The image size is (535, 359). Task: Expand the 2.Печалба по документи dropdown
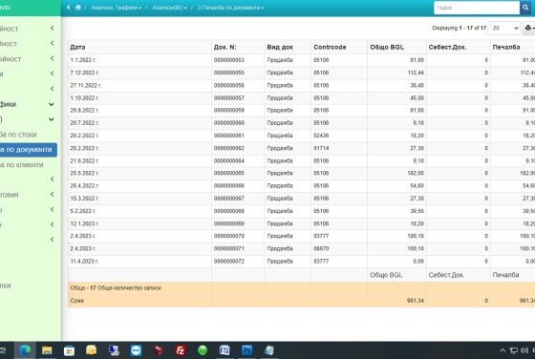click(x=230, y=8)
